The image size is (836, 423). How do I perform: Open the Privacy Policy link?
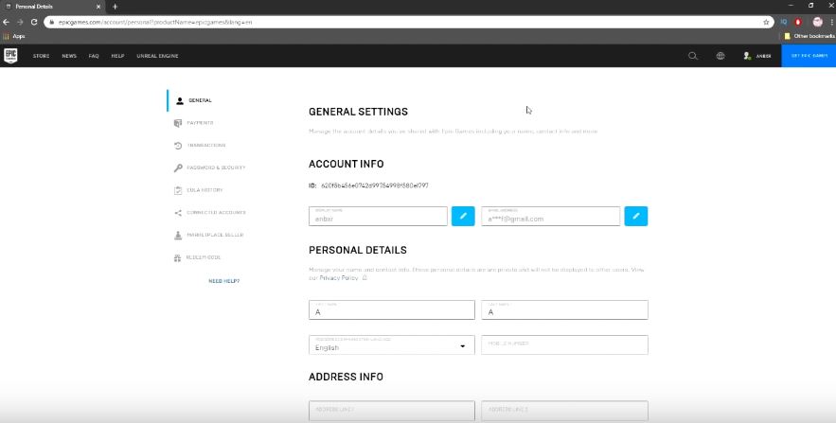pyautogui.click(x=339, y=278)
